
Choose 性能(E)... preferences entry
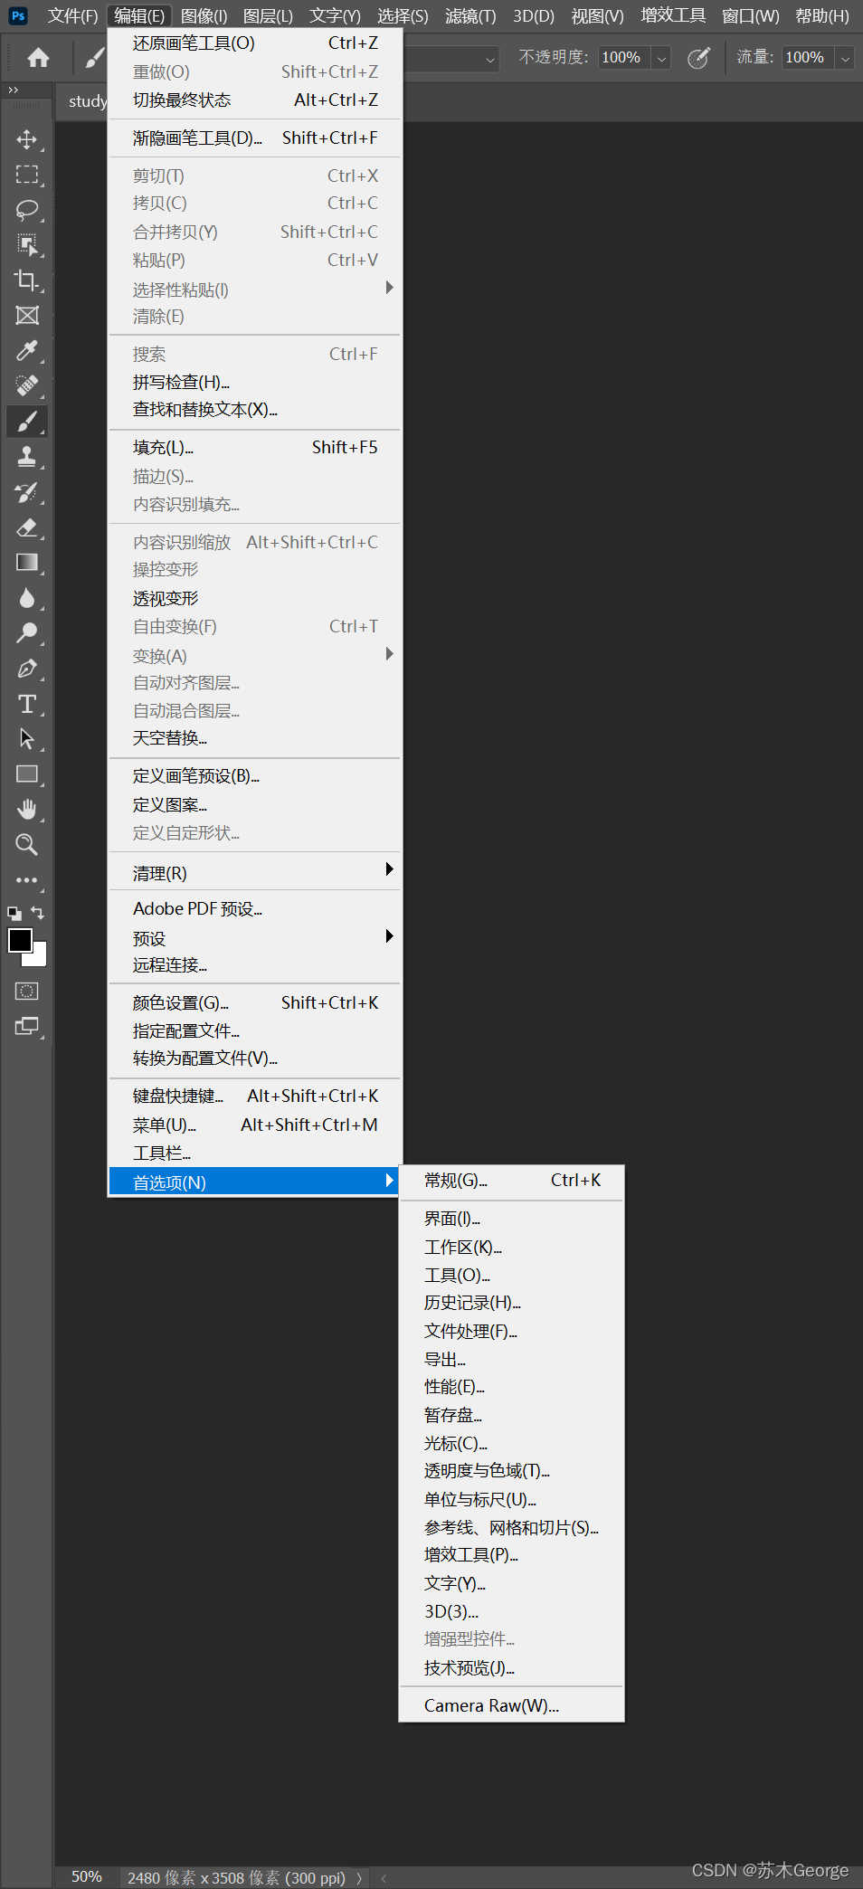pos(511,1387)
